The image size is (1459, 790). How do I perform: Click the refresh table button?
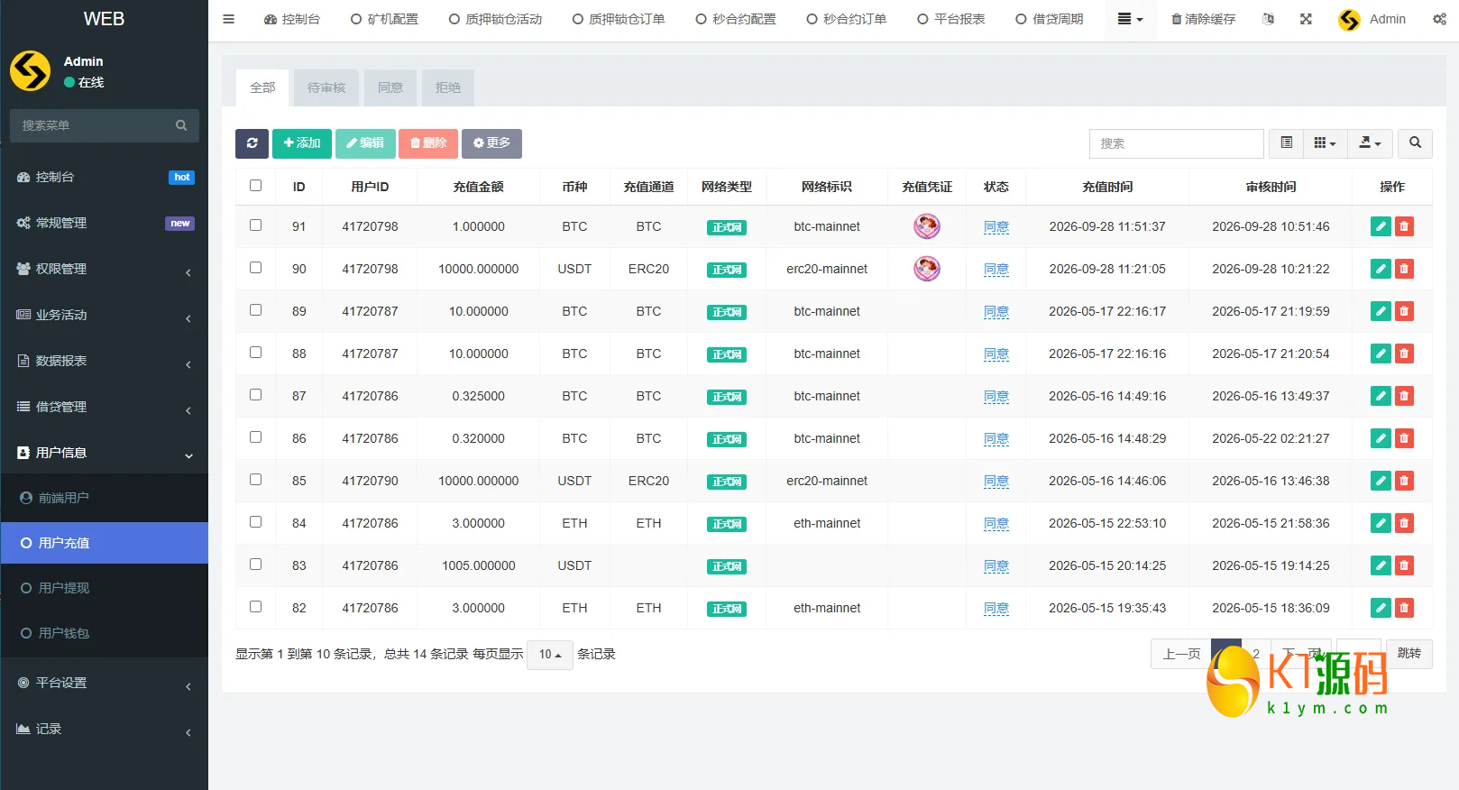pyautogui.click(x=252, y=143)
